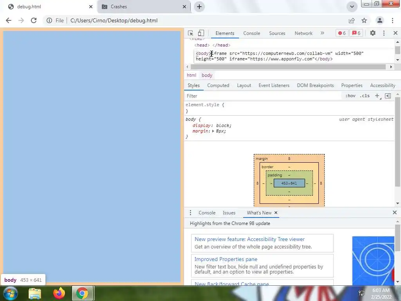The height and width of the screenshot is (301, 401).
Task: Open Improved Properties pane link
Action: [x=226, y=259]
